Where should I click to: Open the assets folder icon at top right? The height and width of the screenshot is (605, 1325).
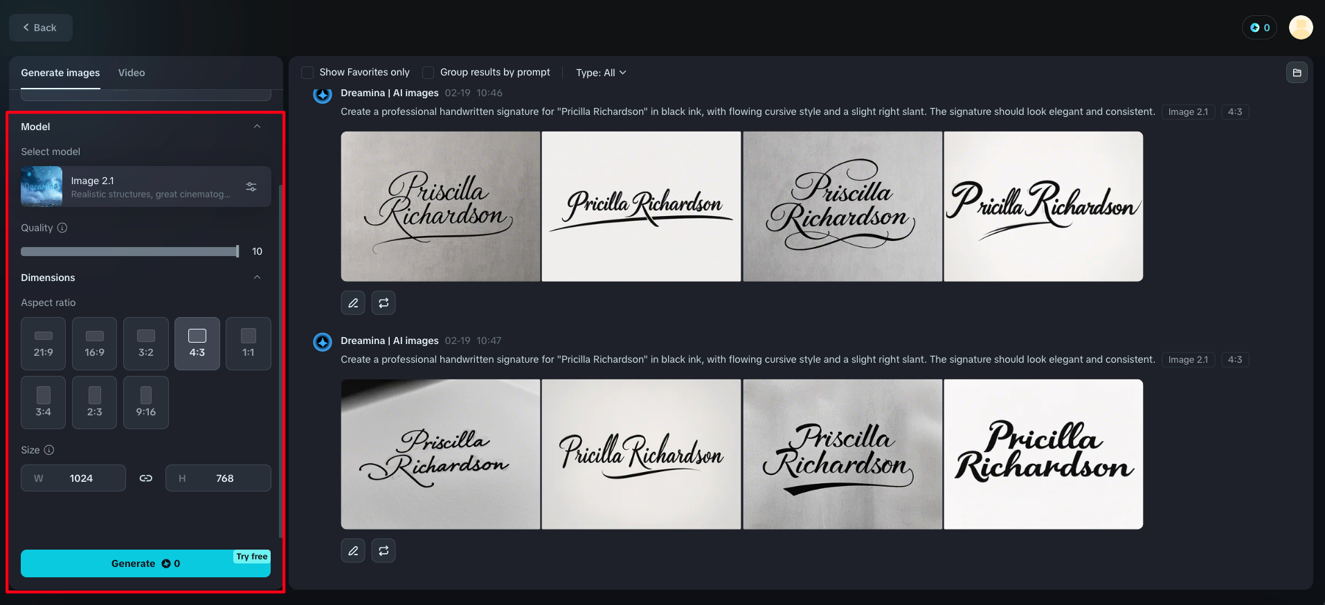(1297, 73)
